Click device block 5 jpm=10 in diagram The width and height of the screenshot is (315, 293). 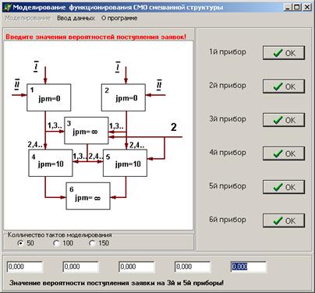(125, 163)
